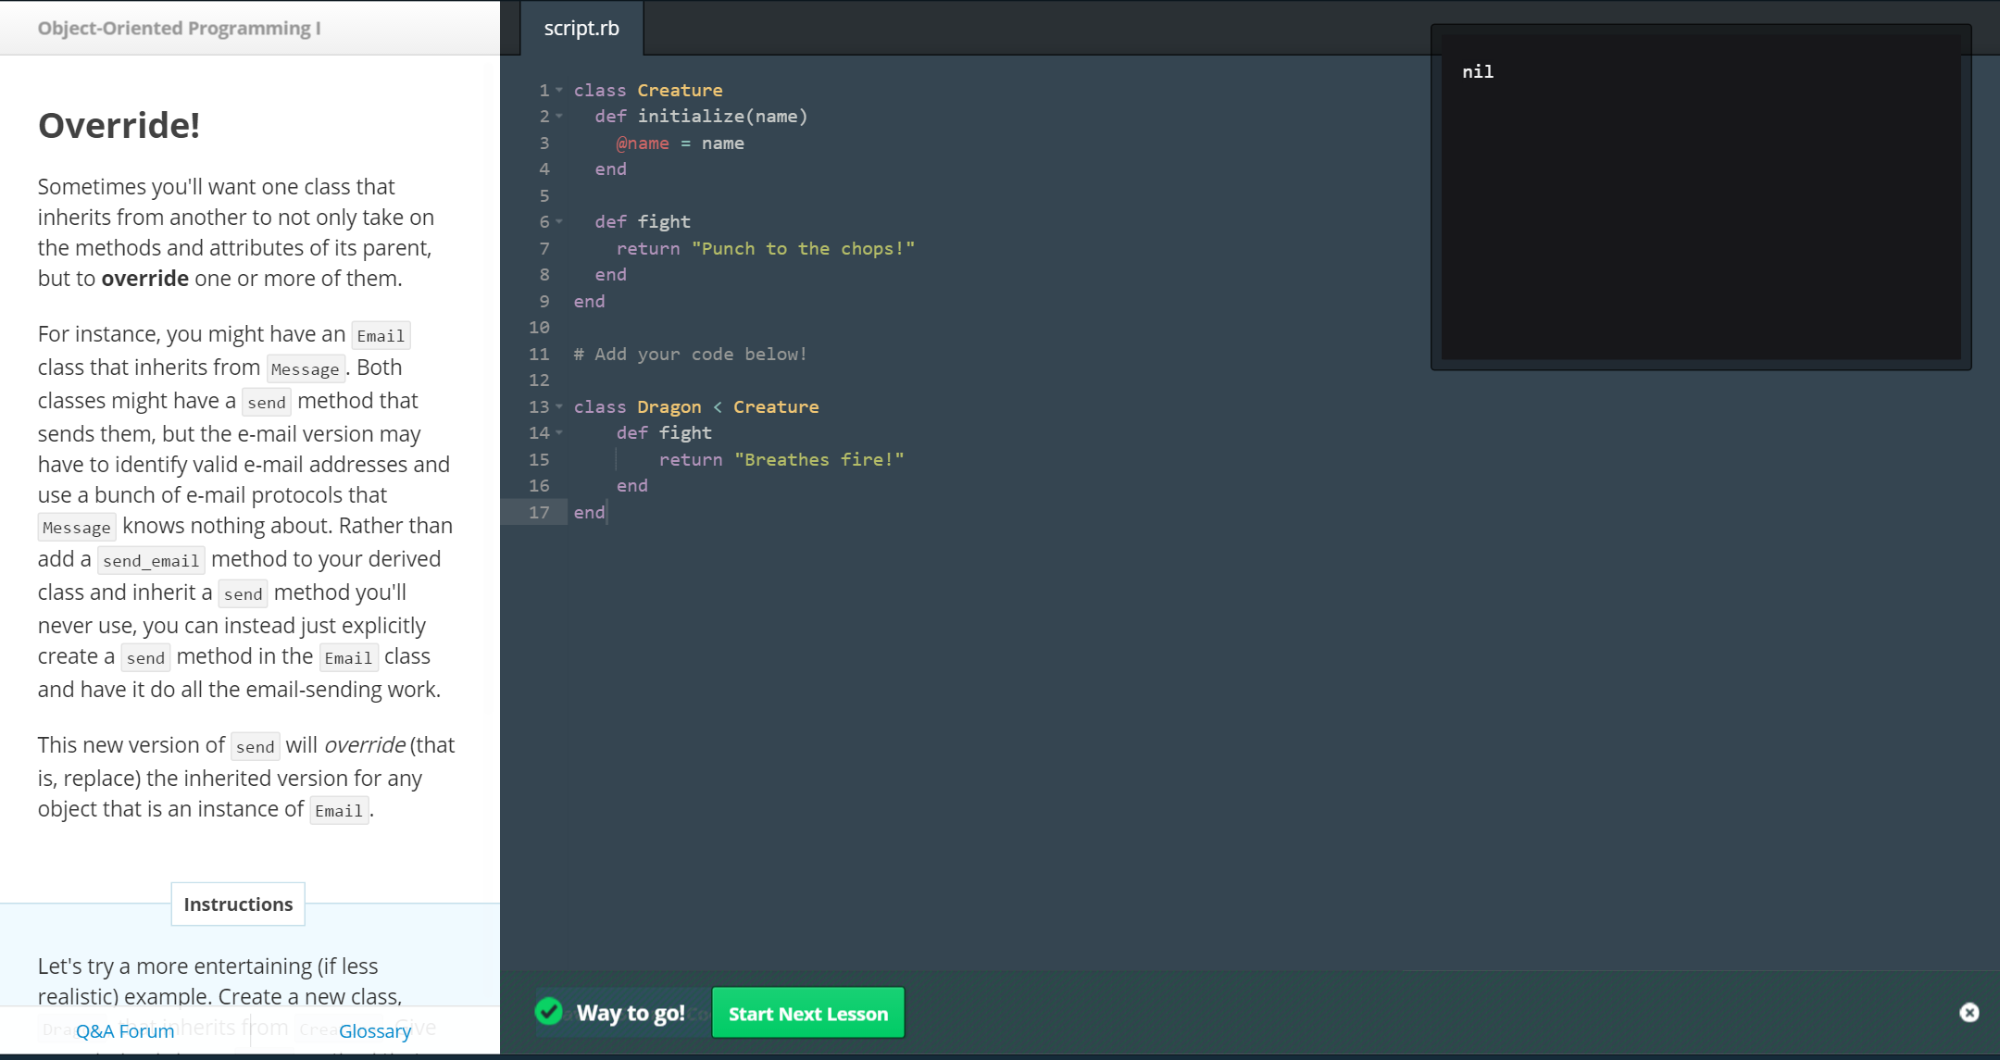Fold the initialize method on line 2
The height and width of the screenshot is (1060, 2000).
pyautogui.click(x=559, y=117)
